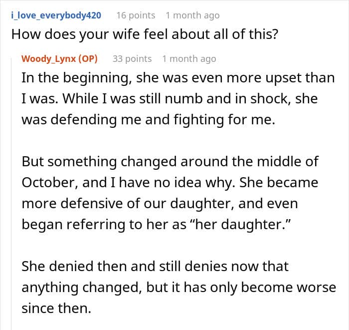Click the 16 points score
349x330 pixels.
[136, 15]
